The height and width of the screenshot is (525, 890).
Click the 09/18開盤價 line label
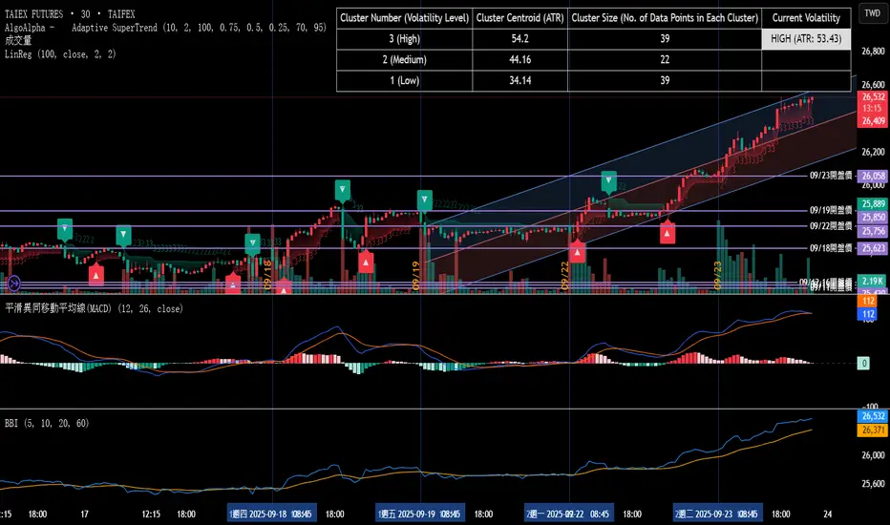pyautogui.click(x=831, y=248)
